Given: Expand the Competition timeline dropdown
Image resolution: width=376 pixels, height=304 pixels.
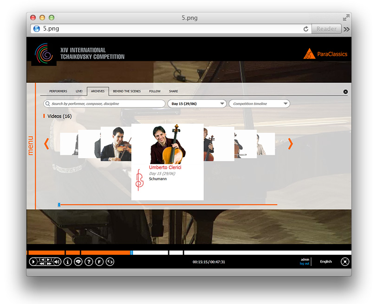Looking at the screenshot, I should pos(259,104).
